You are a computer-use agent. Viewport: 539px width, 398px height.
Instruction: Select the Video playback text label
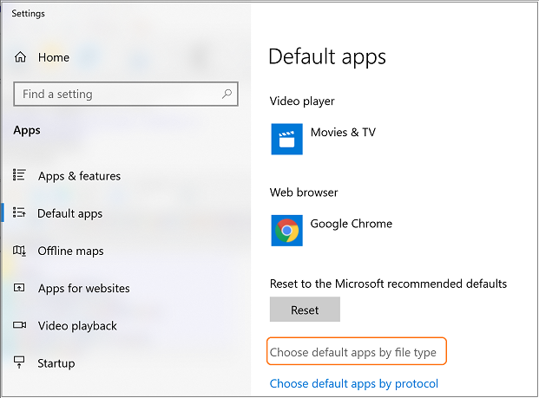[77, 326]
